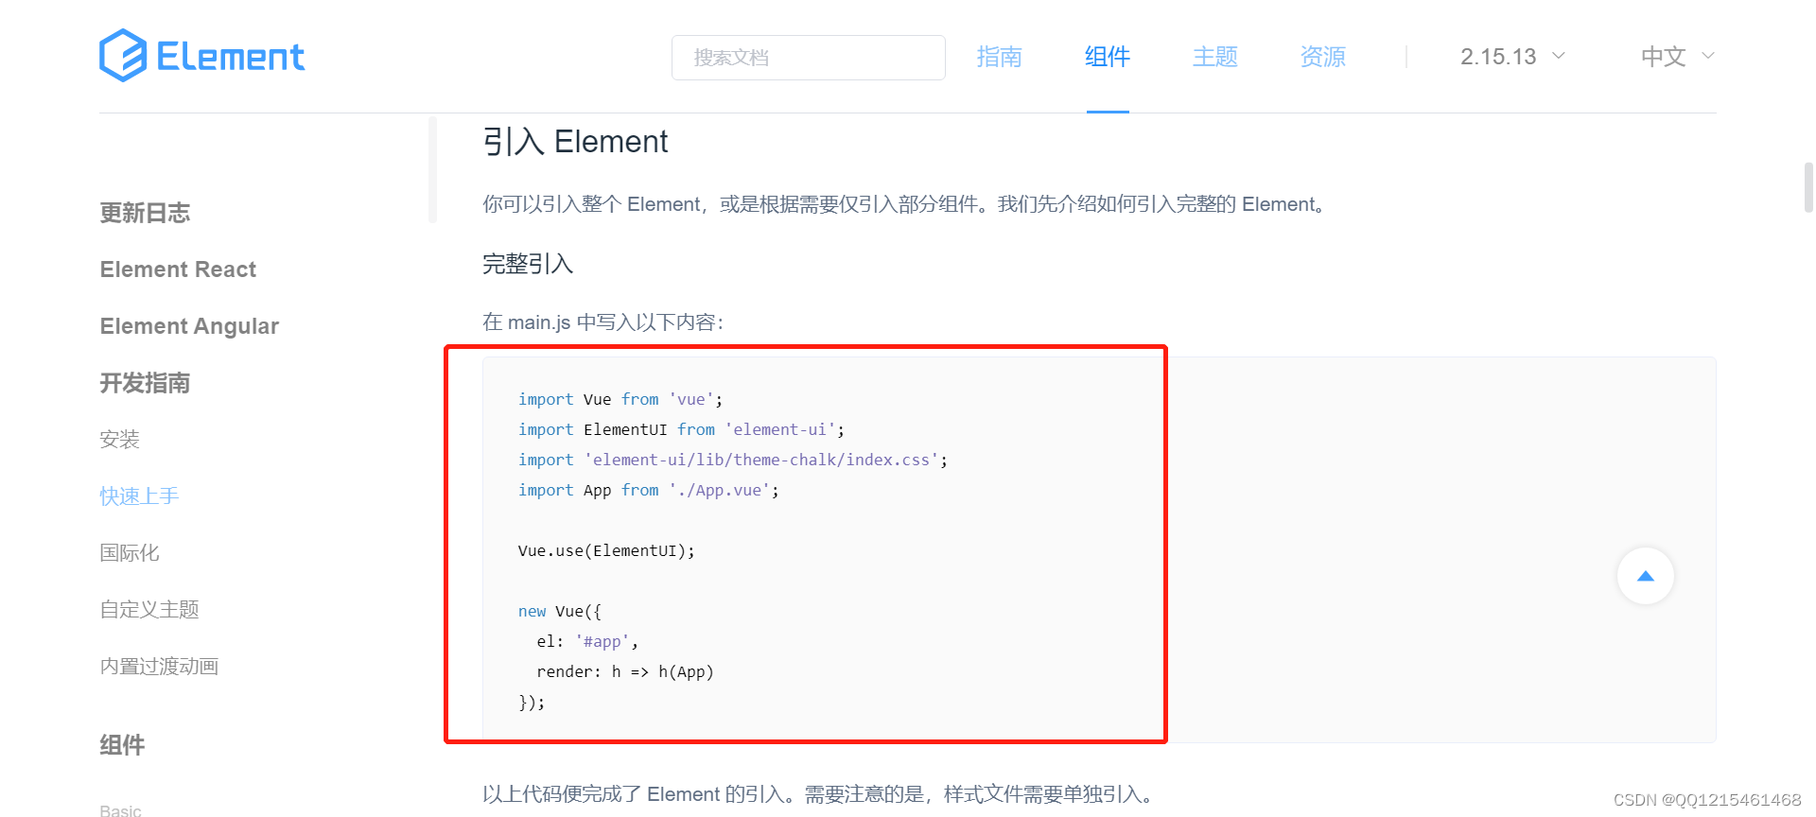Click the 完整引入 subheading

coord(528,264)
